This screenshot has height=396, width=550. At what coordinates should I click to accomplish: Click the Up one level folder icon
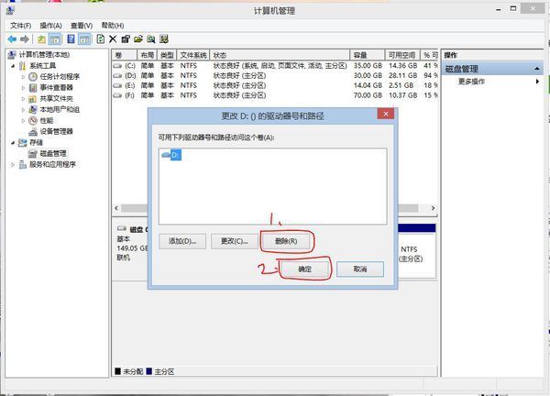coord(42,39)
